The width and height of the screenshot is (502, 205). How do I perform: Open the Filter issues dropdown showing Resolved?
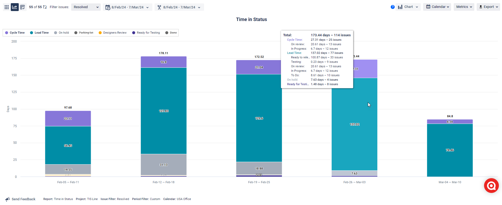(x=86, y=7)
